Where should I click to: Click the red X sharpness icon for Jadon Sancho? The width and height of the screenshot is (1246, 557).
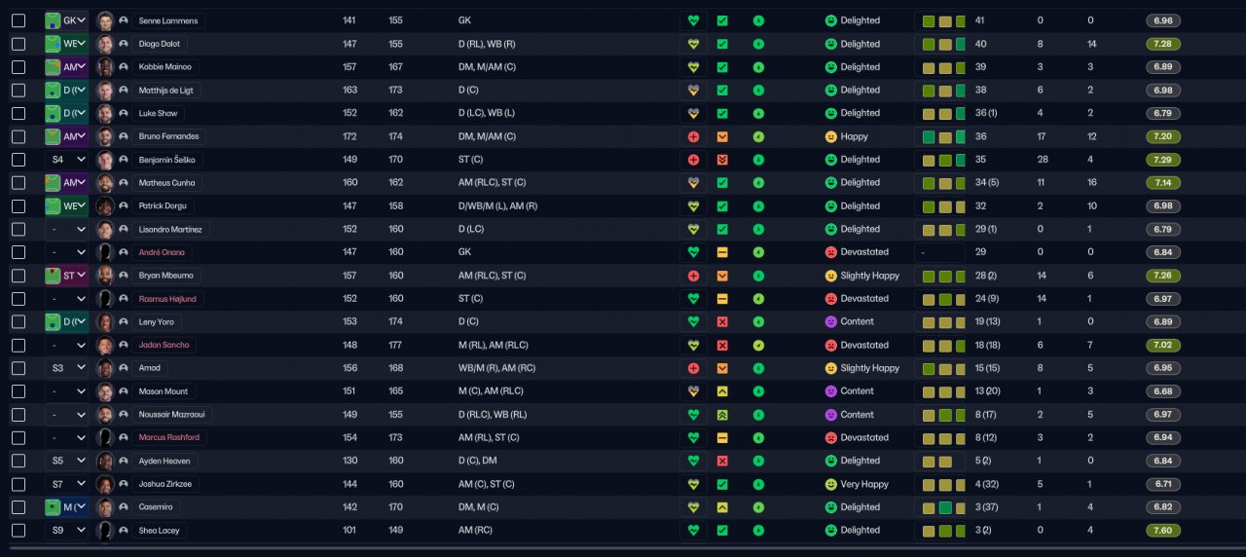click(721, 345)
